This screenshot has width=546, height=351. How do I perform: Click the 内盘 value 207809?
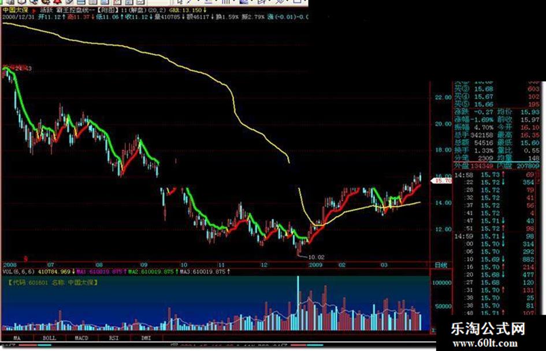[528, 166]
